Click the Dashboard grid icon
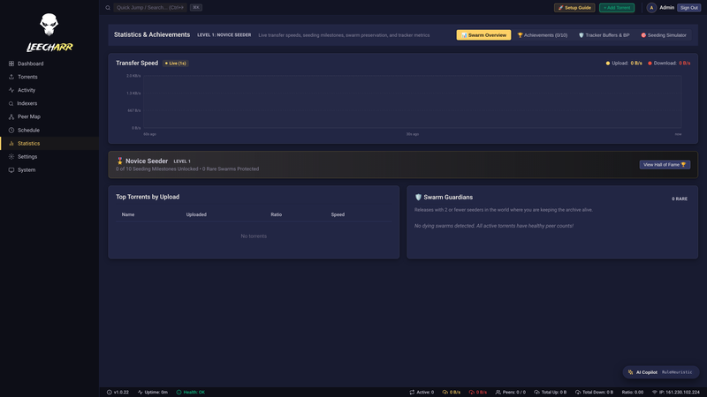The height and width of the screenshot is (397, 707). pyautogui.click(x=11, y=64)
